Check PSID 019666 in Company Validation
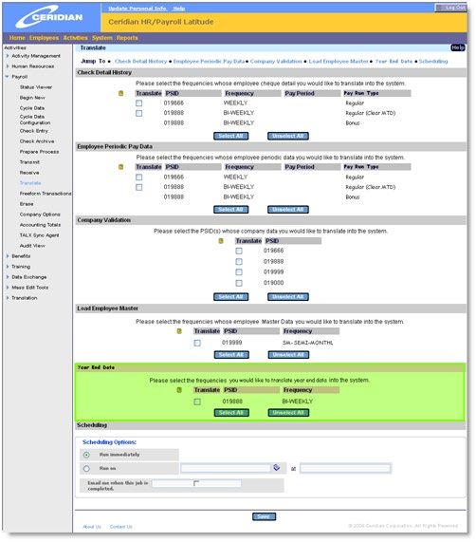 (239, 251)
